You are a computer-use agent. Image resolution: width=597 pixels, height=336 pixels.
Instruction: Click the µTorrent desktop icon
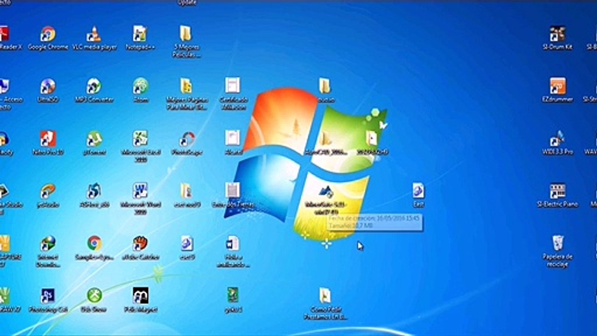click(x=94, y=139)
